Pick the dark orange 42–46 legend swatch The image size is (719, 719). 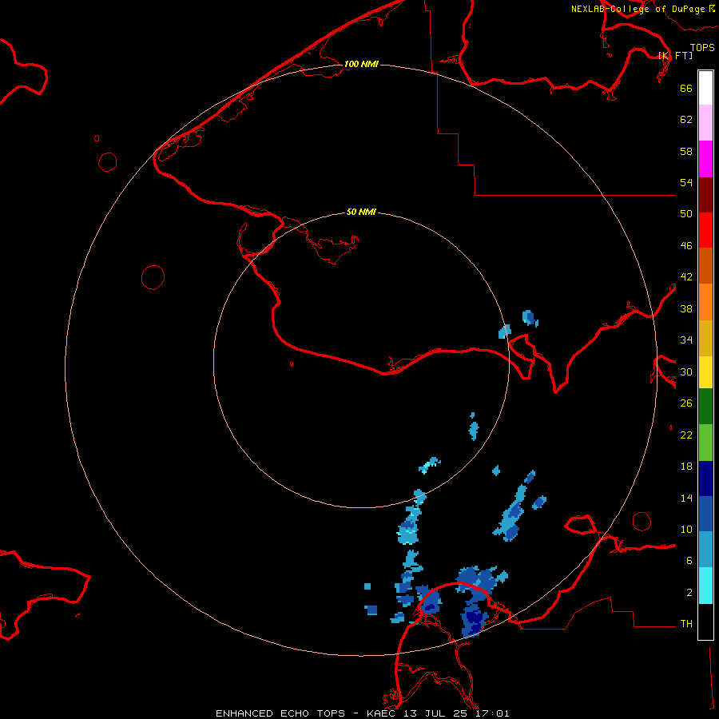pos(705,266)
